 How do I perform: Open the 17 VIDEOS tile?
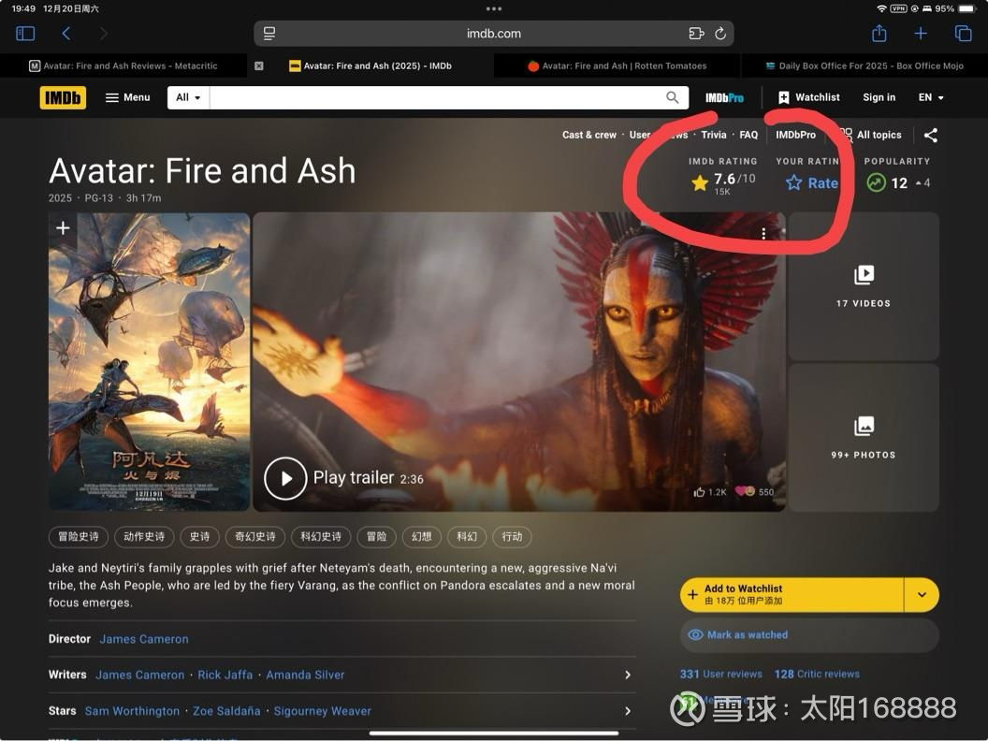pyautogui.click(x=864, y=286)
